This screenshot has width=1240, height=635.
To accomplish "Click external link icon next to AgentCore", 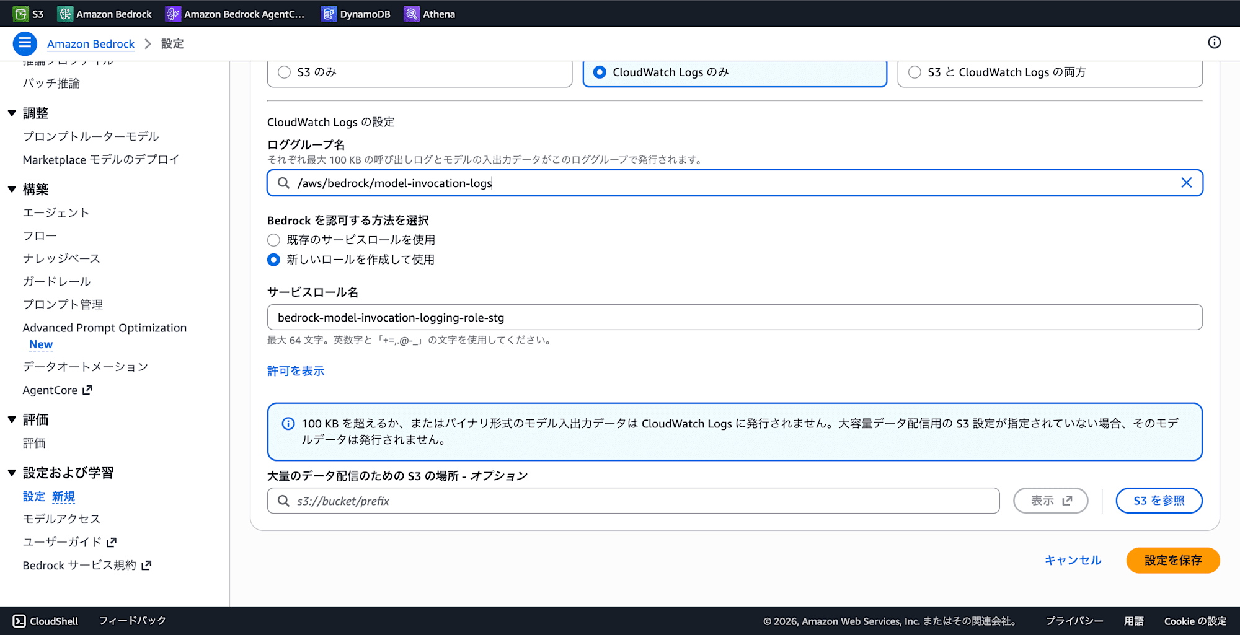I will click(x=87, y=390).
